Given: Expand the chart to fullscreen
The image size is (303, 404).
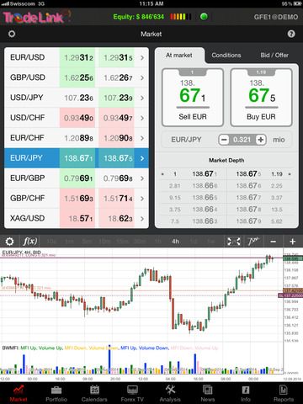Looking at the screenshot, I should [234, 242].
